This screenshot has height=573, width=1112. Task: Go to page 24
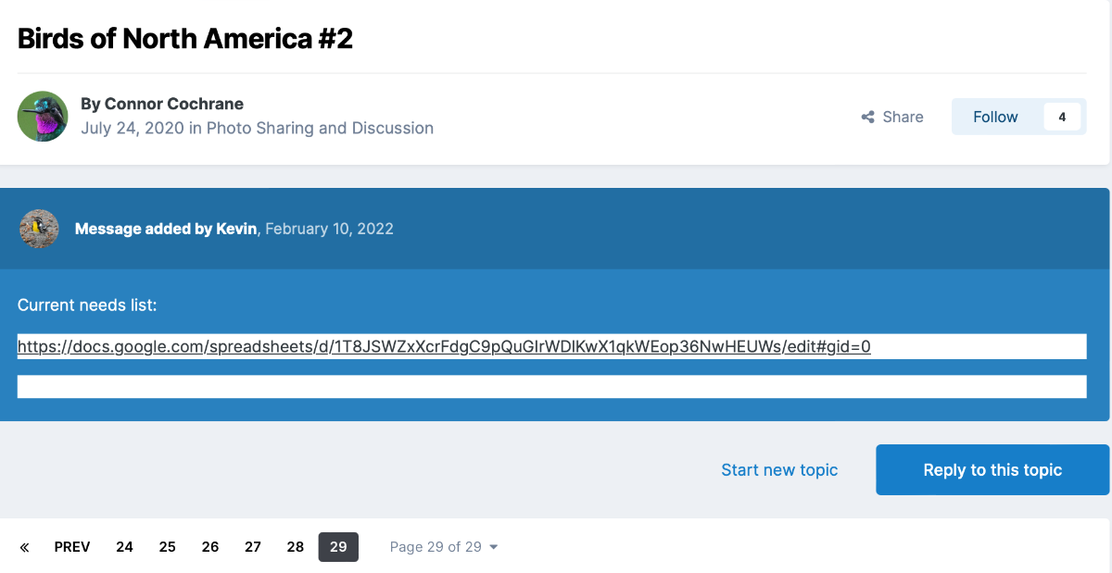click(124, 547)
